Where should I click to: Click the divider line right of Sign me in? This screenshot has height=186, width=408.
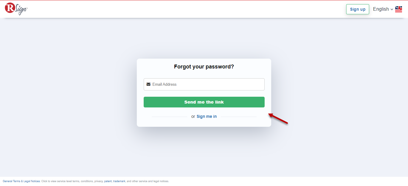click(238, 117)
